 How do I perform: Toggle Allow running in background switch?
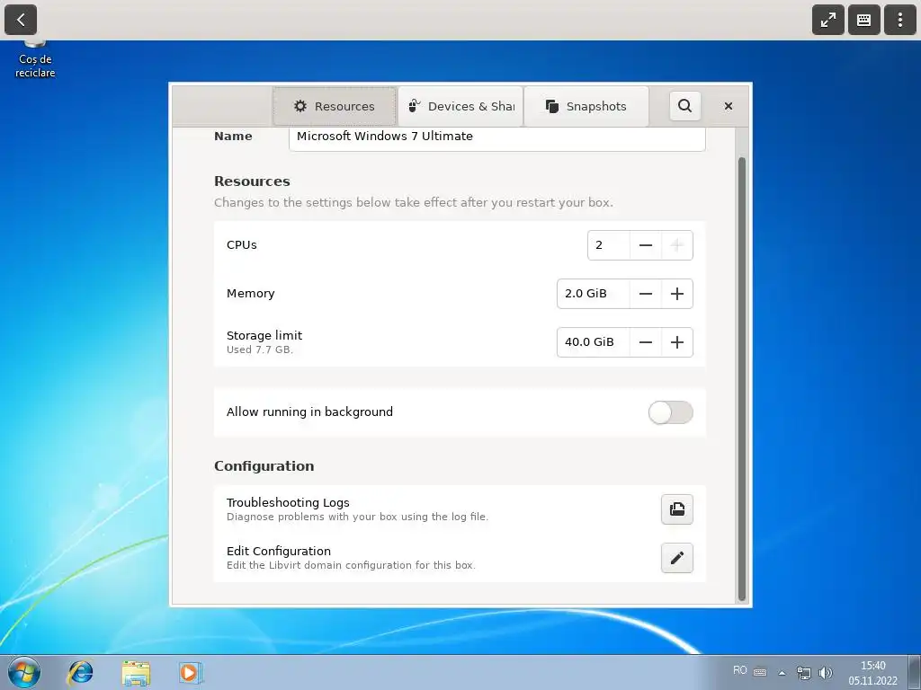671,412
